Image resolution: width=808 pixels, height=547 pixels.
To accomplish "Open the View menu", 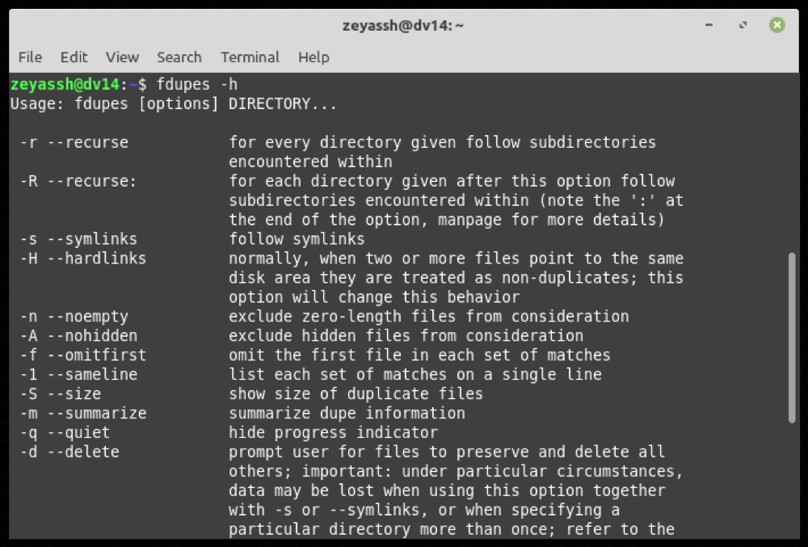I will (x=122, y=57).
